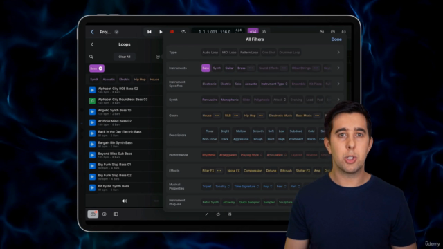
Task: Click the Back in the Day Electric Bass icon
Action: click(92, 133)
